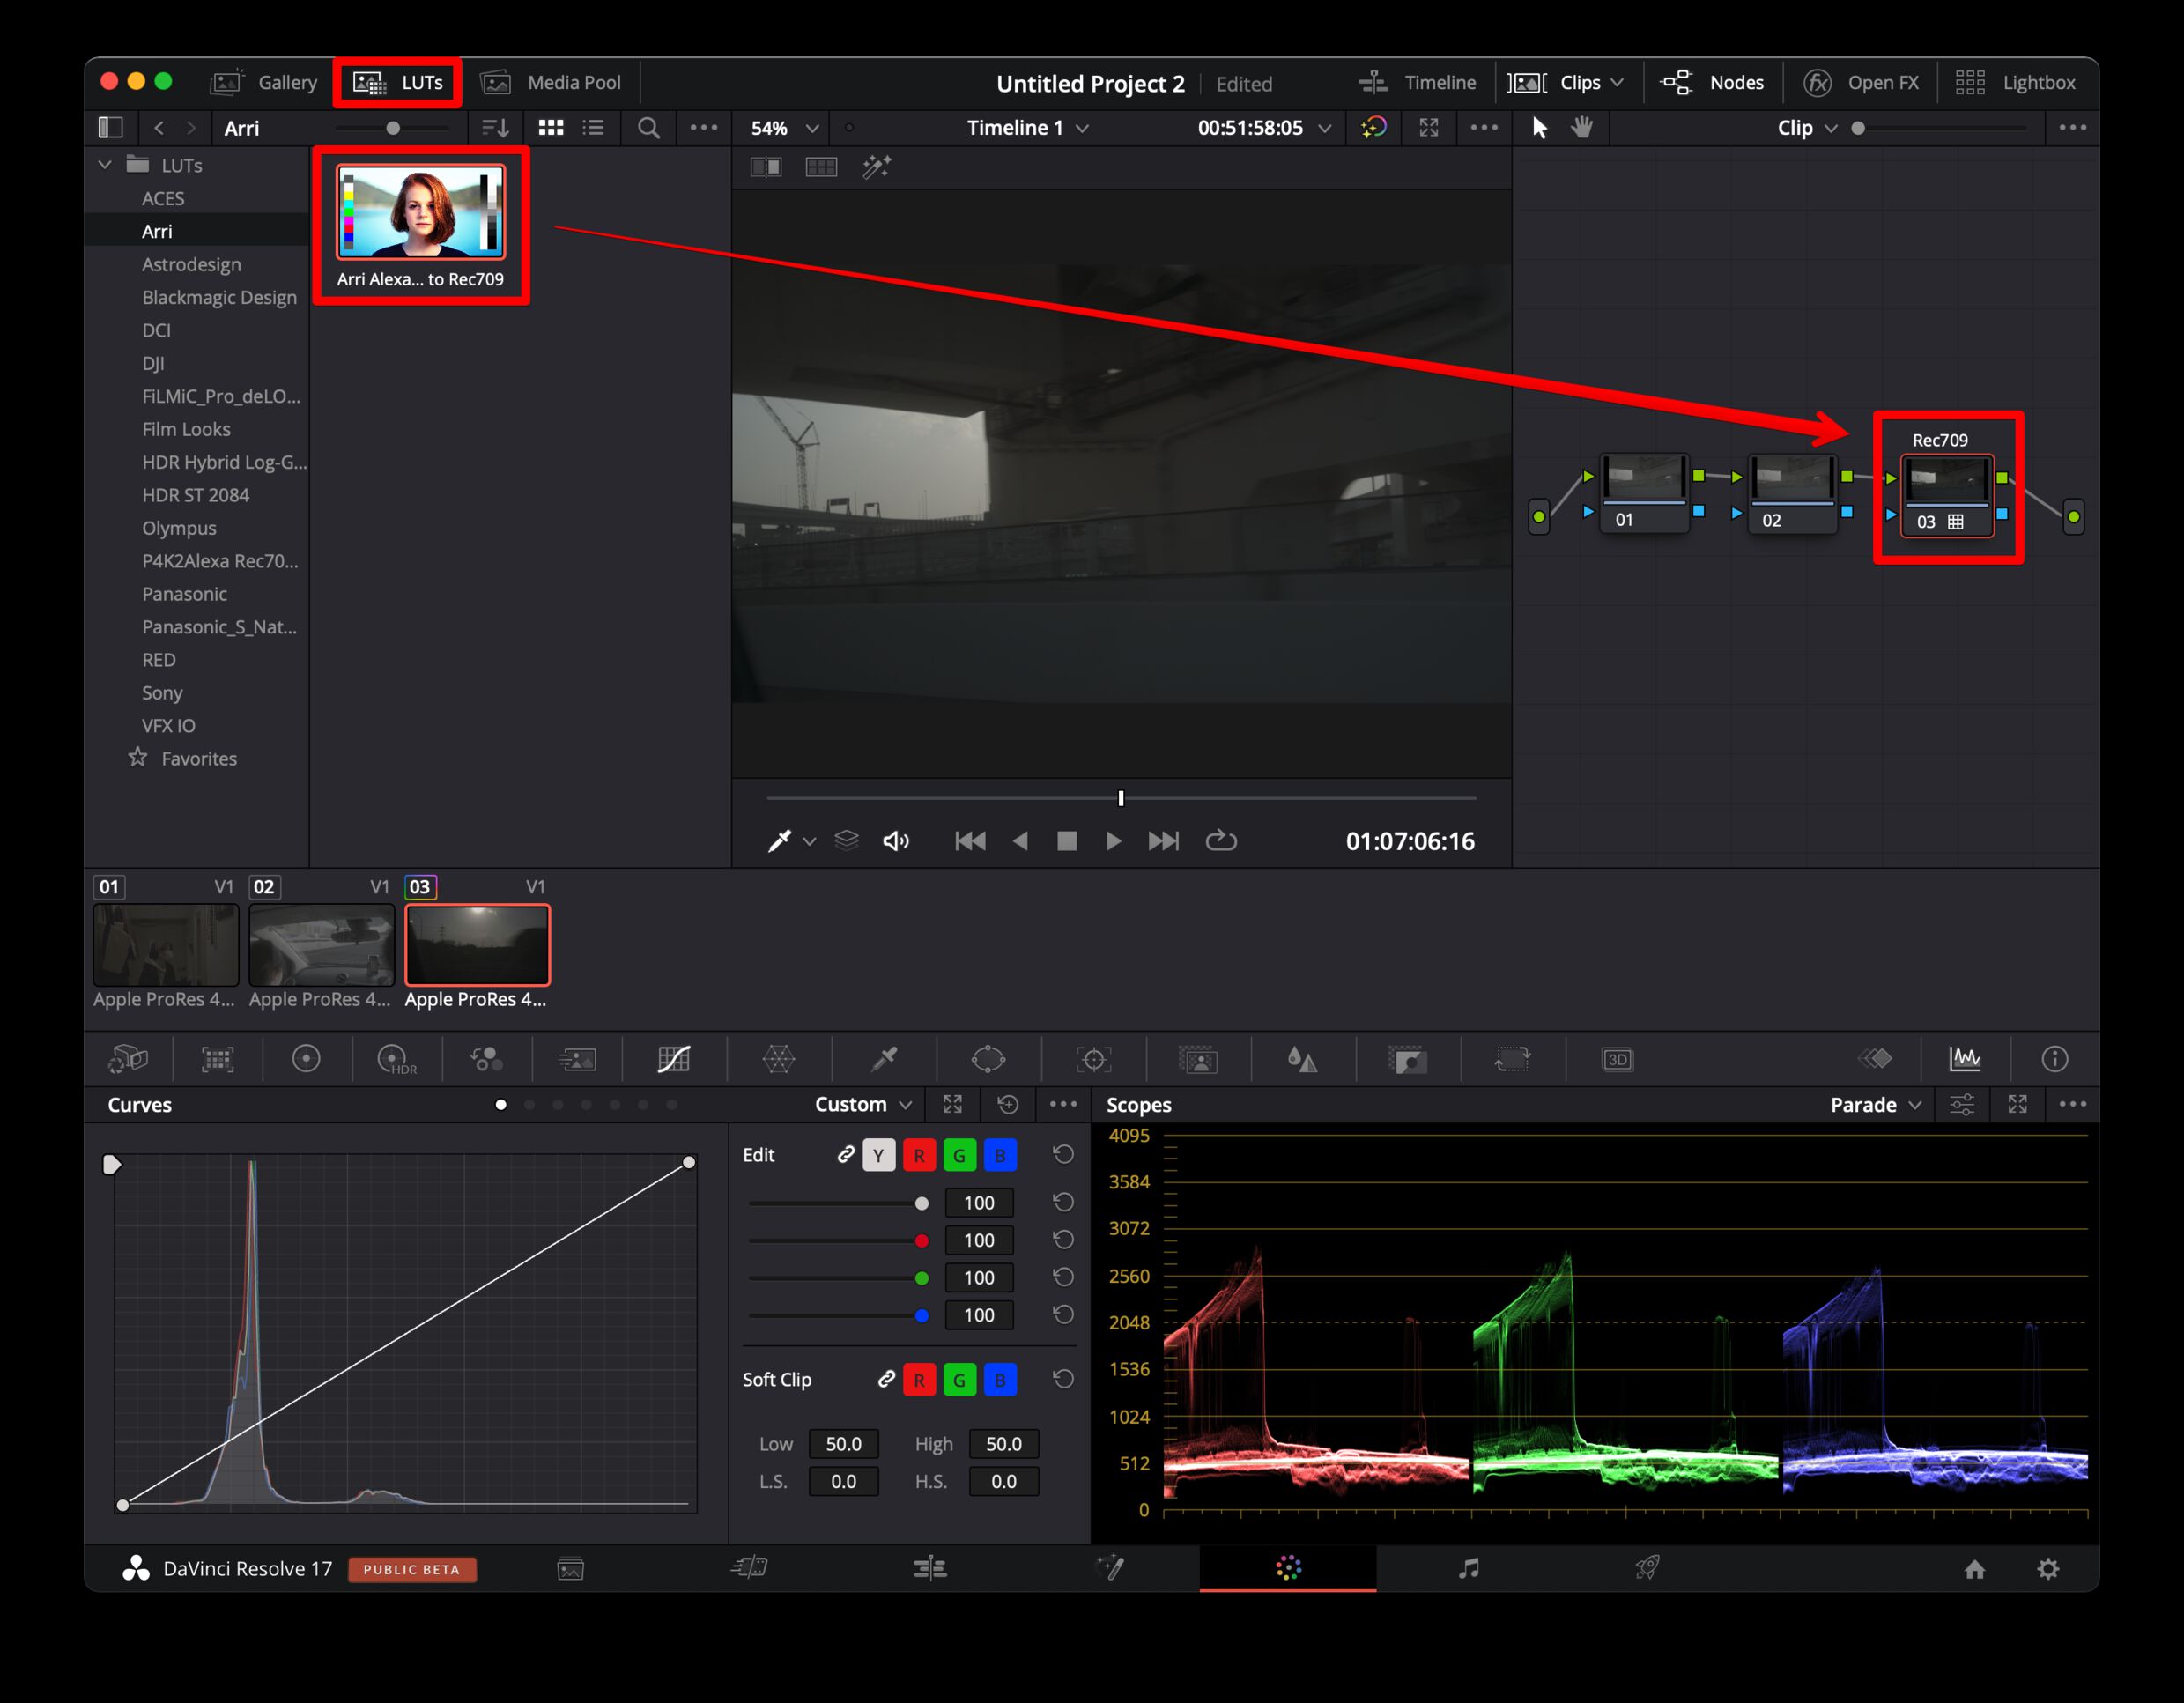The height and width of the screenshot is (1703, 2184).
Task: Switch to the Media Pool tab
Action: coord(552,83)
